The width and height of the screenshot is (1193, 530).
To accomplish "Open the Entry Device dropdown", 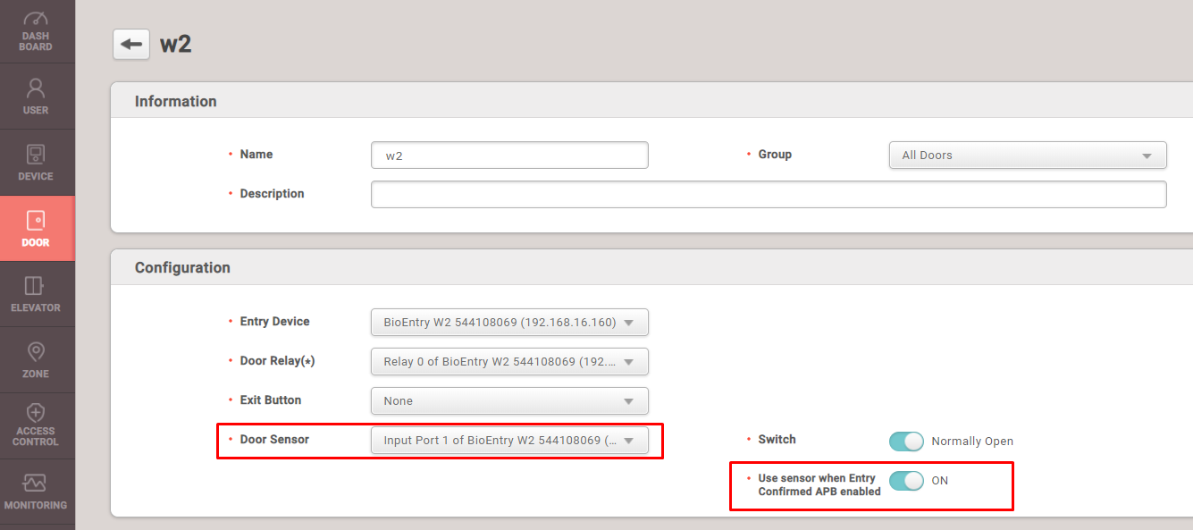I will pos(509,323).
